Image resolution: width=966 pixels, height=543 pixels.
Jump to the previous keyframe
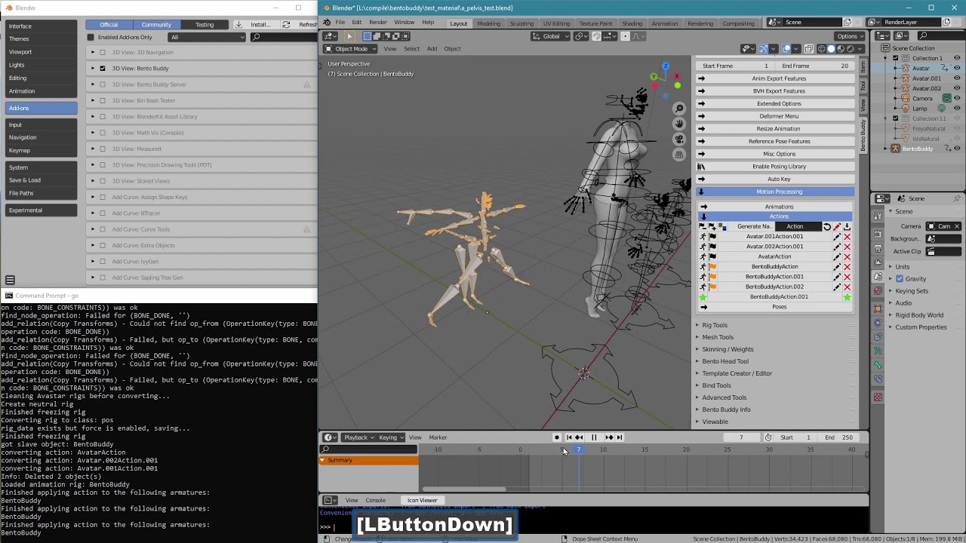579,437
